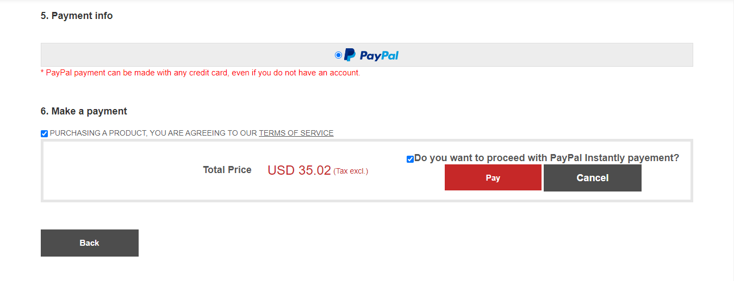Go back using the Back button
This screenshot has height=281, width=734.
click(x=90, y=243)
